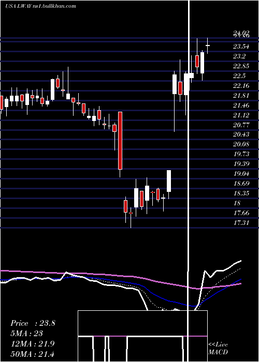259x362 pixels.
Task: Click the 23.2 price axis label
Action: [239, 56]
